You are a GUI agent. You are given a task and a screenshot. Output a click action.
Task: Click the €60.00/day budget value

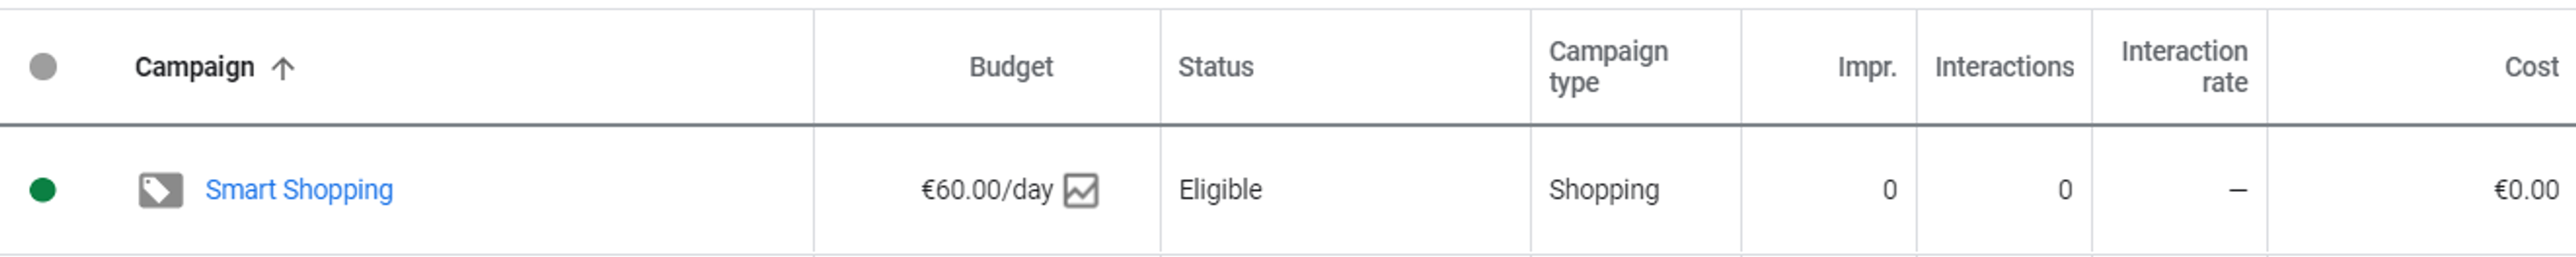987,190
